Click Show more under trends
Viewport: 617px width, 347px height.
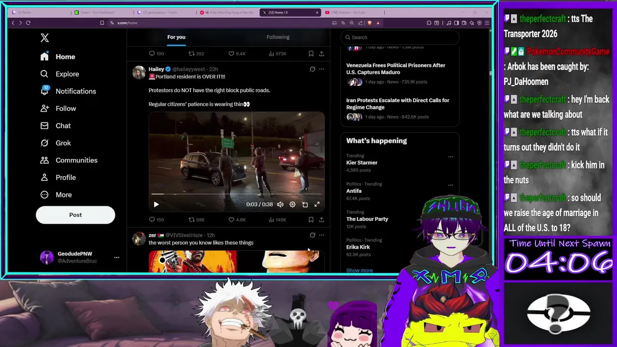[x=360, y=270]
